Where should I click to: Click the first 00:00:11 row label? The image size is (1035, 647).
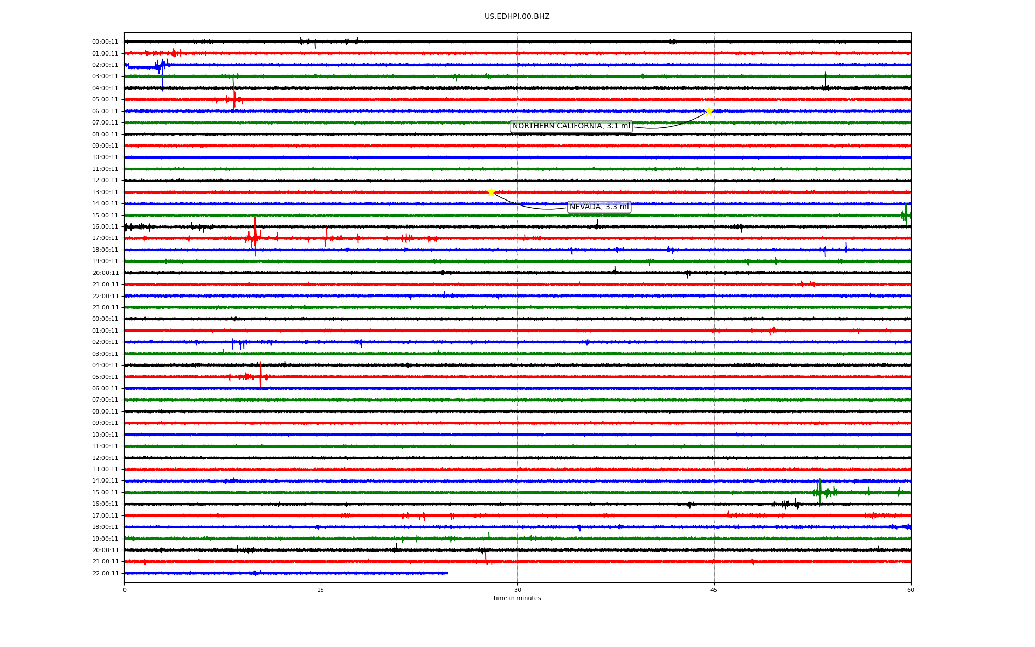click(105, 42)
